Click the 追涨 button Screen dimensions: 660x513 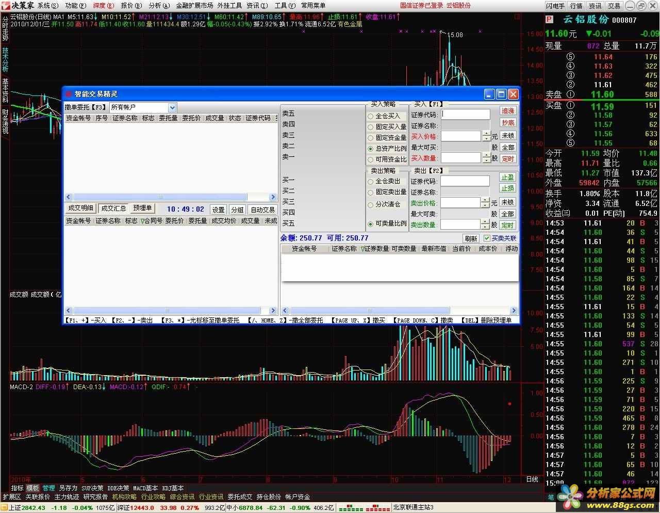(508, 111)
